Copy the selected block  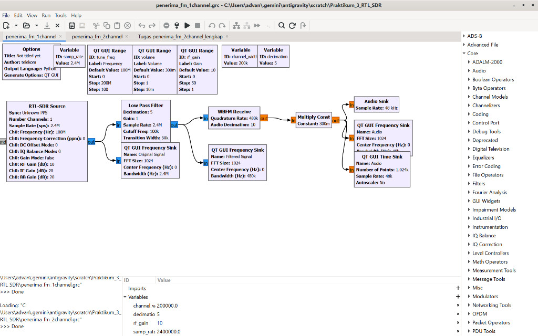coord(107,25)
